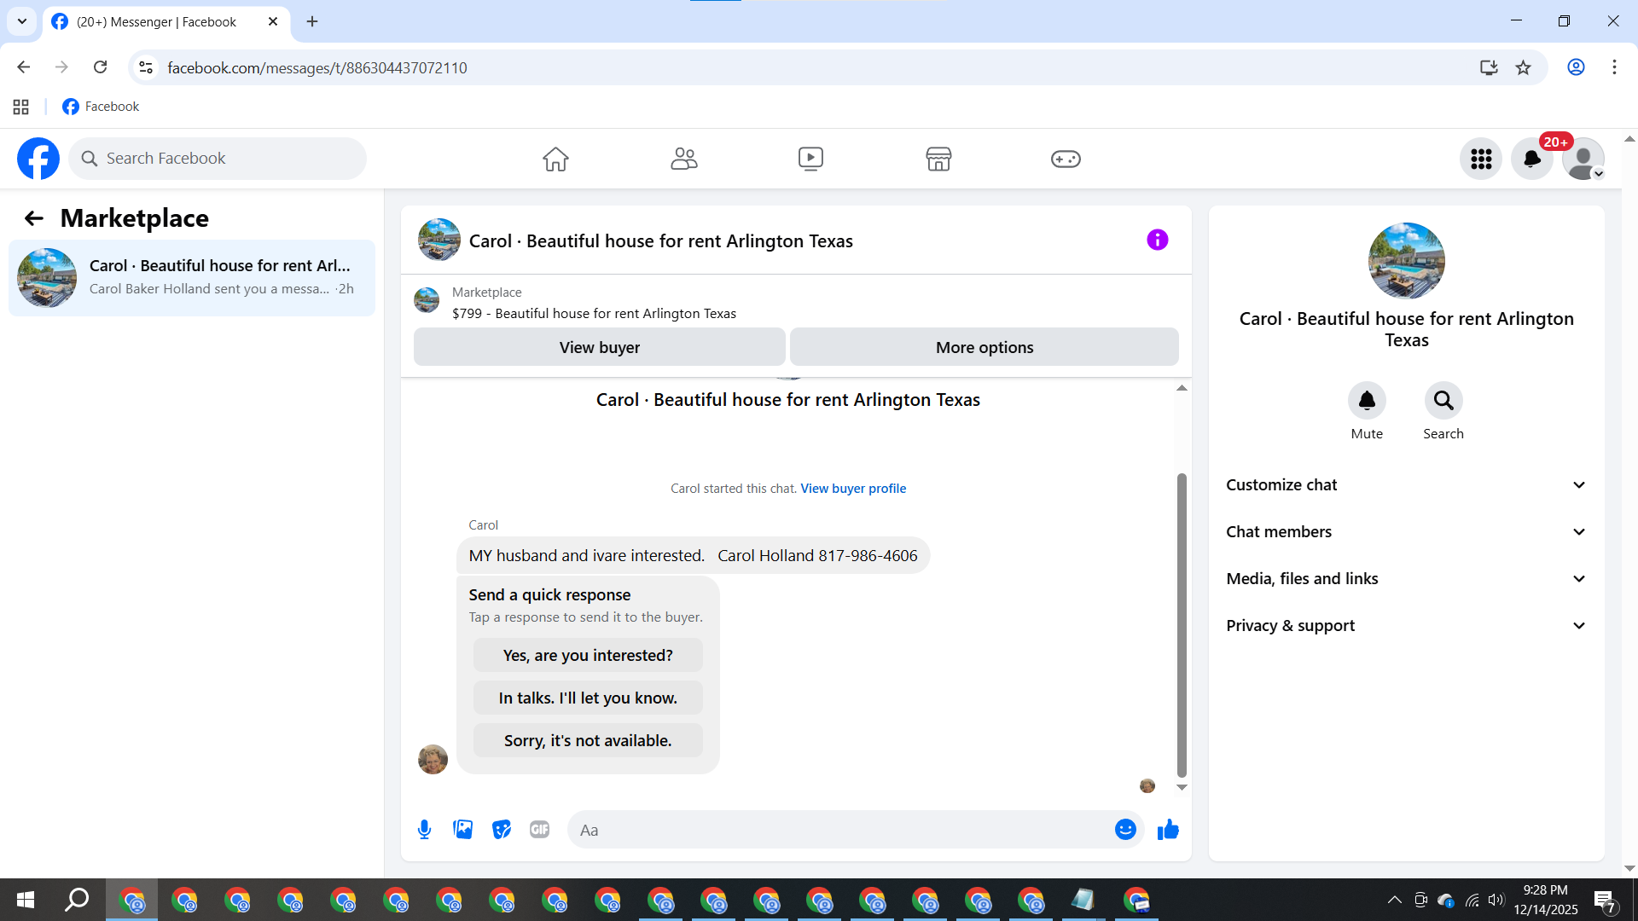Expand Chat members section
Viewport: 1638px width, 921px height.
[x=1406, y=531]
